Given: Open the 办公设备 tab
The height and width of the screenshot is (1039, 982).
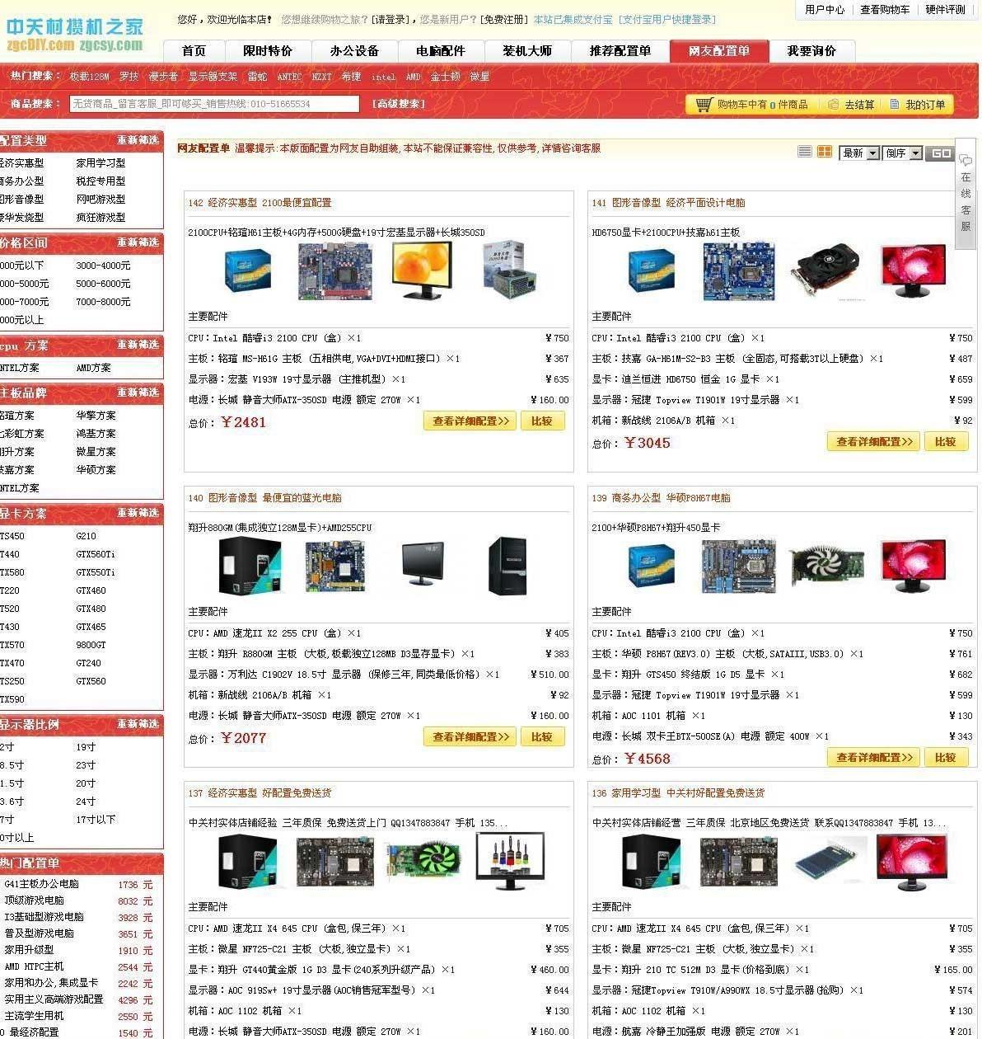Looking at the screenshot, I should pyautogui.click(x=354, y=51).
